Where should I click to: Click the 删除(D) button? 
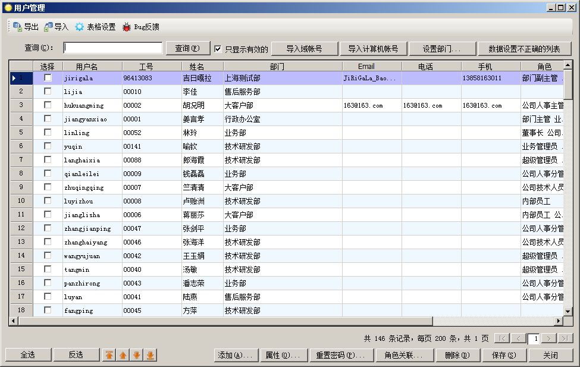point(457,356)
